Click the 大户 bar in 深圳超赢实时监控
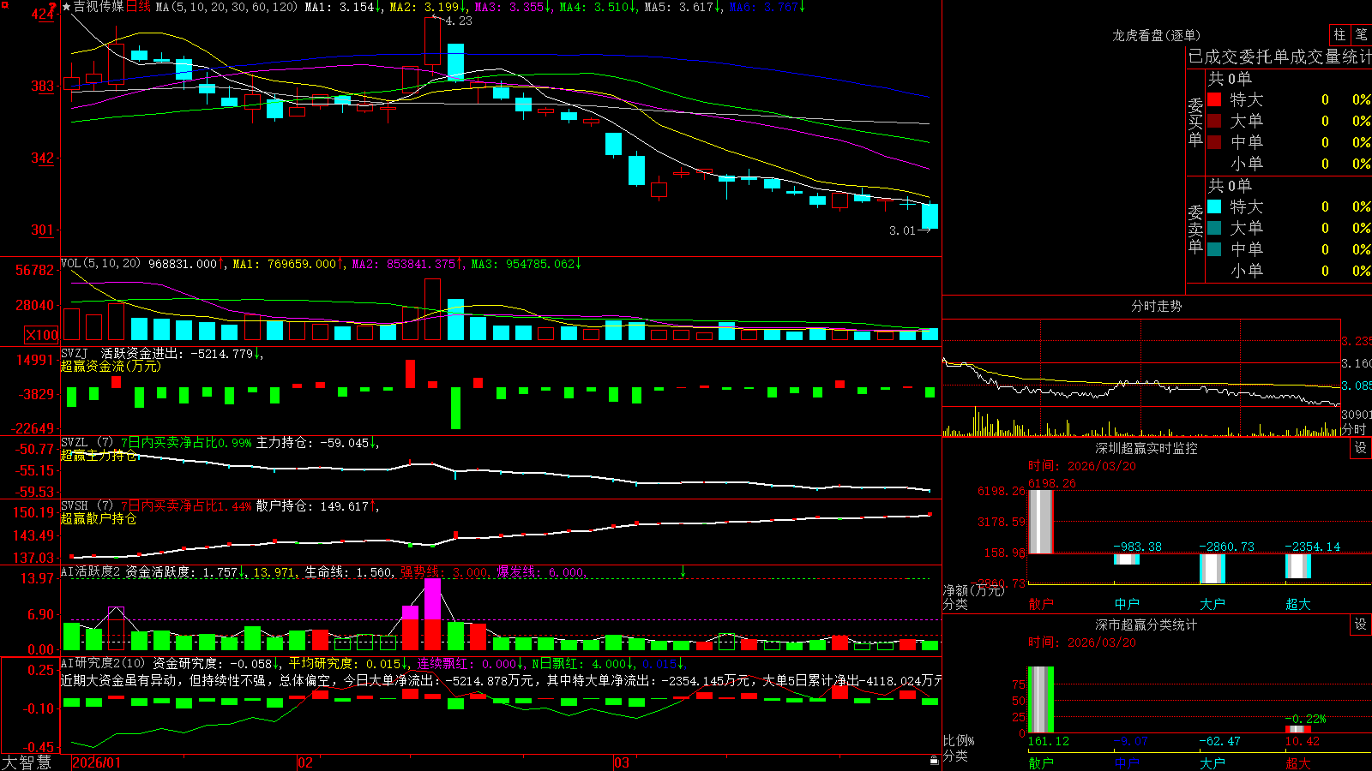 [1213, 569]
